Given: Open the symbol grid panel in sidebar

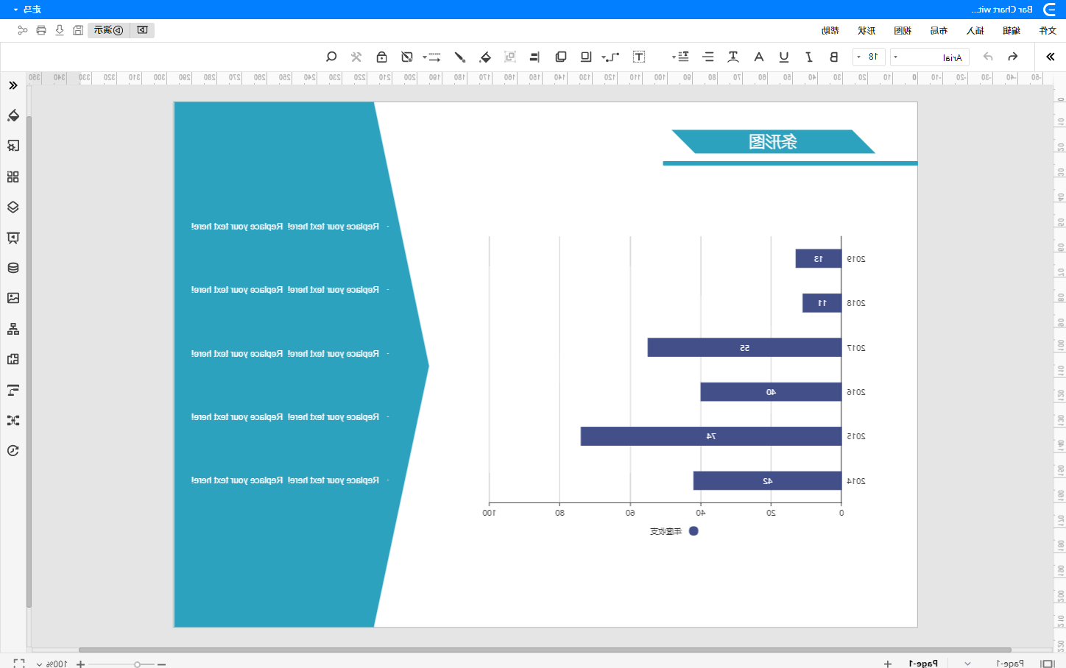Looking at the screenshot, I should point(13,177).
